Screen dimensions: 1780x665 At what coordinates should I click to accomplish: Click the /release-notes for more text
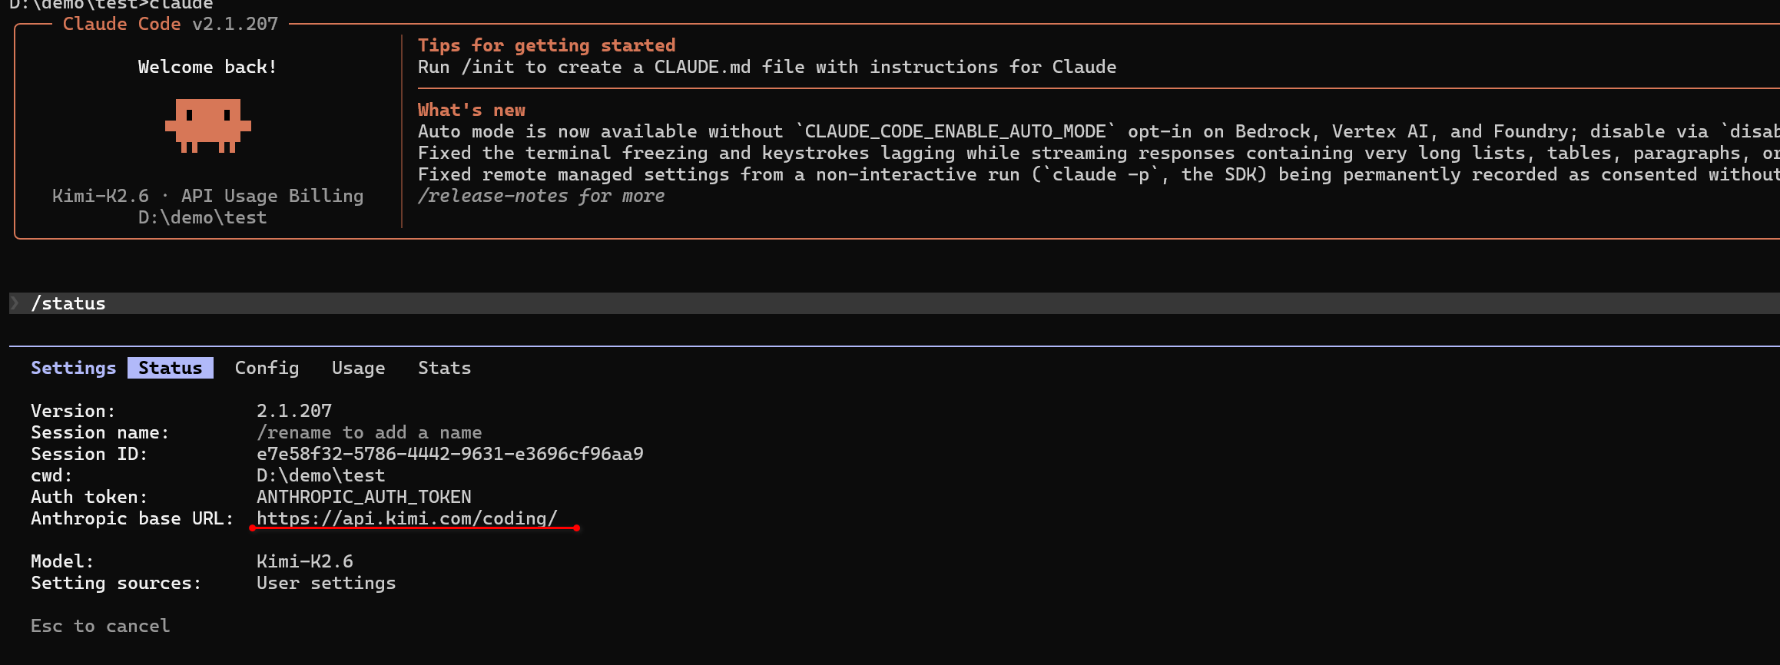[x=541, y=196]
